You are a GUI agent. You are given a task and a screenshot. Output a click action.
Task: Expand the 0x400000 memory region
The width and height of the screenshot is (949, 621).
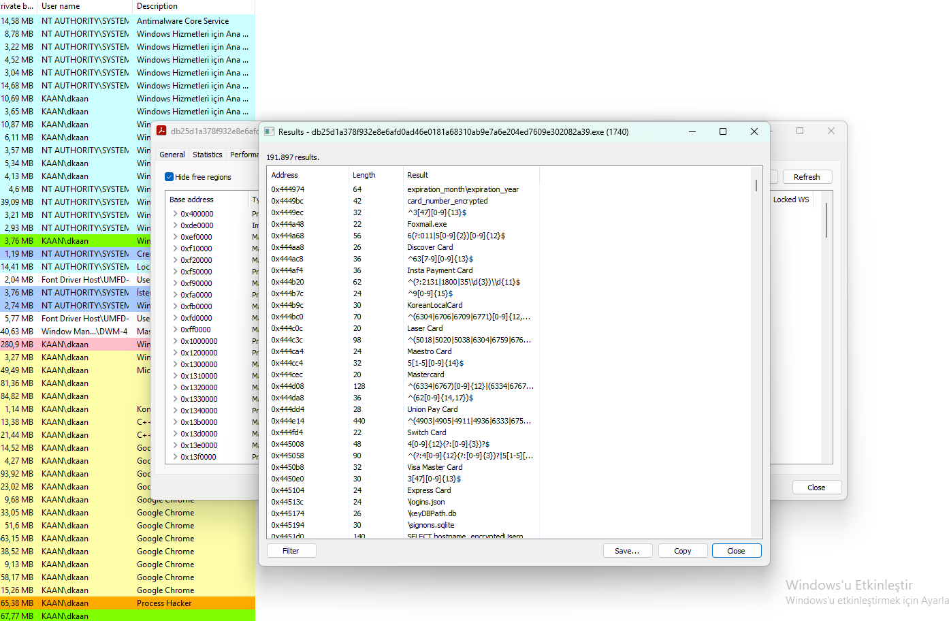coord(175,214)
